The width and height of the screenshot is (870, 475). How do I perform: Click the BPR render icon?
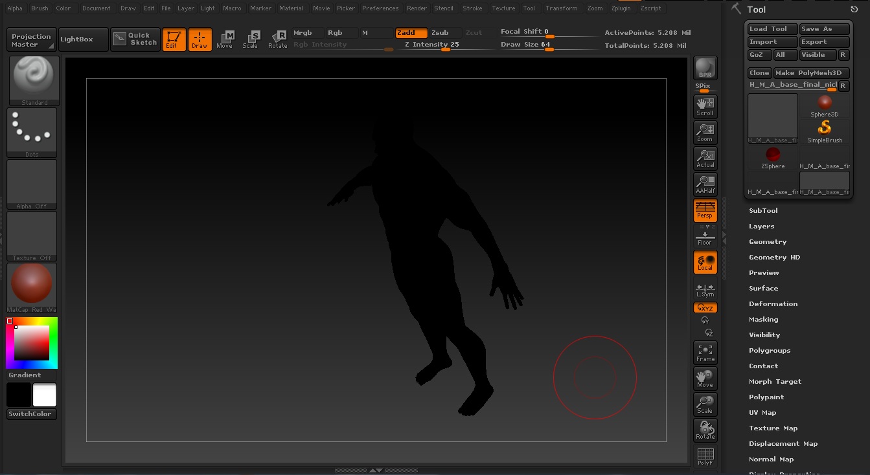(705, 68)
